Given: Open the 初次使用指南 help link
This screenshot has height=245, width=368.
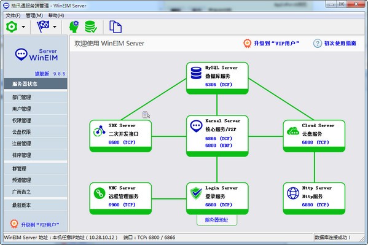Looking at the screenshot, I should pos(340,44).
